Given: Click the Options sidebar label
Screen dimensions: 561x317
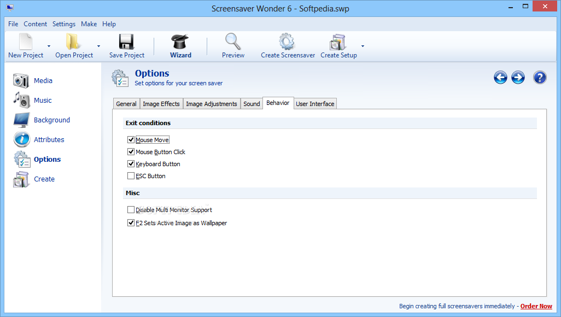Looking at the screenshot, I should click(x=47, y=159).
